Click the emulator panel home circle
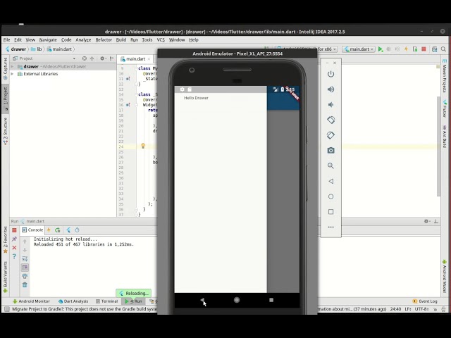Screen dimensions: 451x338 point(330,196)
